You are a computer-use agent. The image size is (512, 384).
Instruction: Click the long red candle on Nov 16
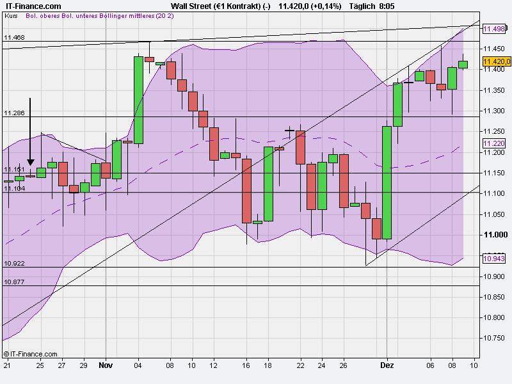tap(246, 191)
